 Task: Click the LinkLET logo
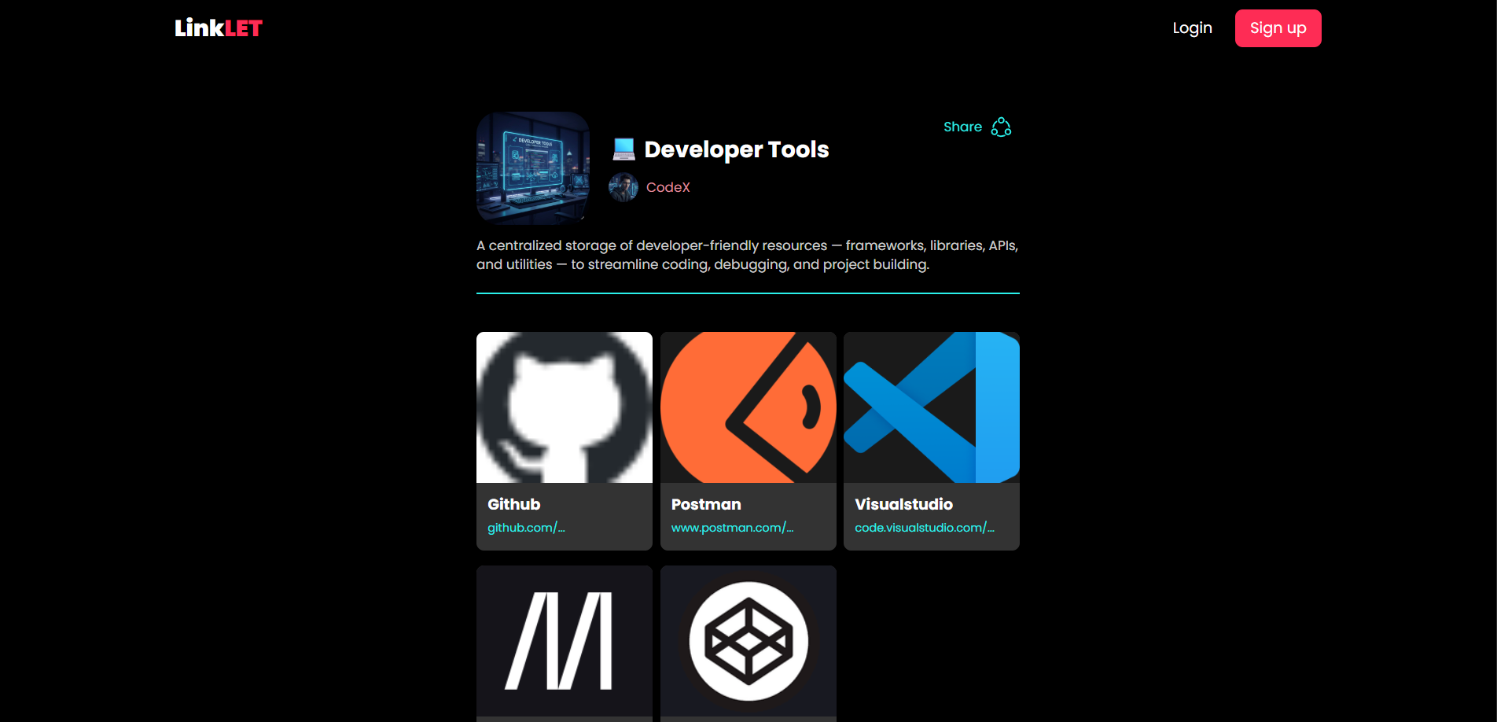pyautogui.click(x=219, y=28)
